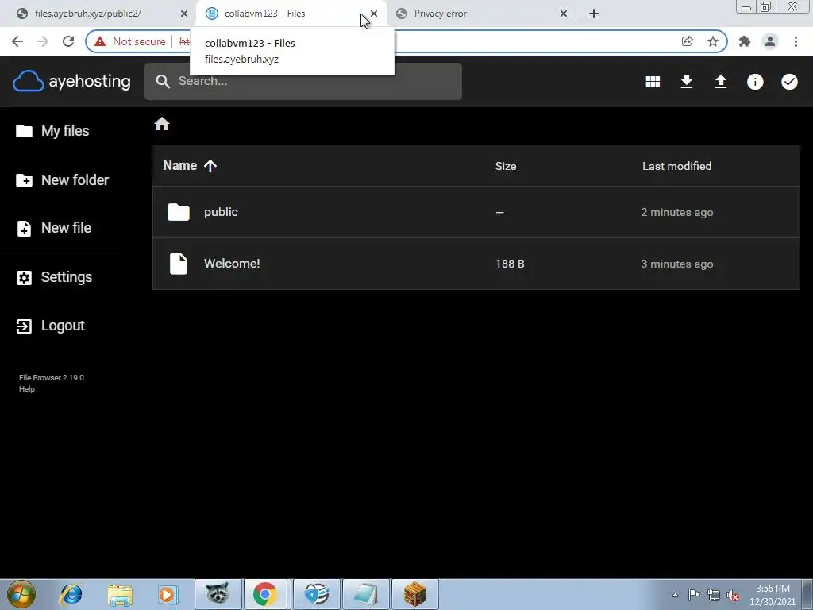Click the download icon in header
This screenshot has height=610, width=813.
[x=687, y=82]
